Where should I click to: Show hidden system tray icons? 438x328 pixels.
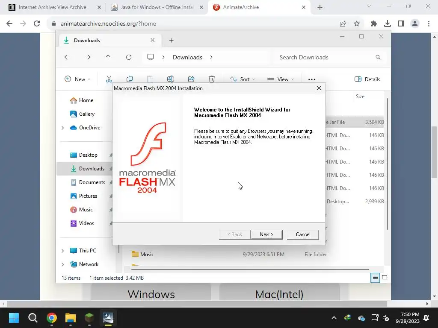(x=334, y=318)
